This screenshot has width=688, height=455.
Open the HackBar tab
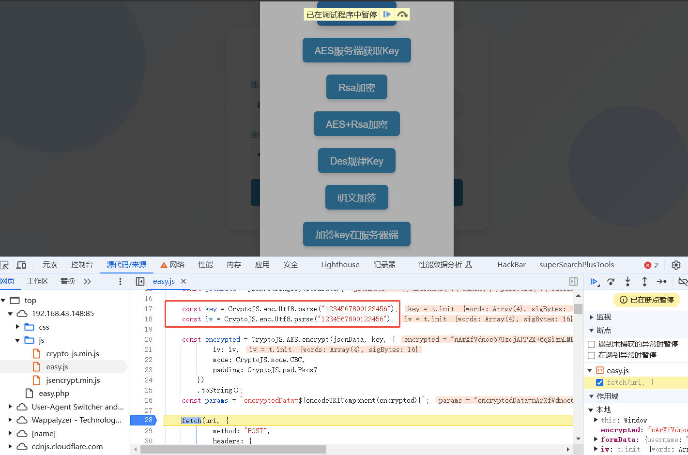pos(511,265)
